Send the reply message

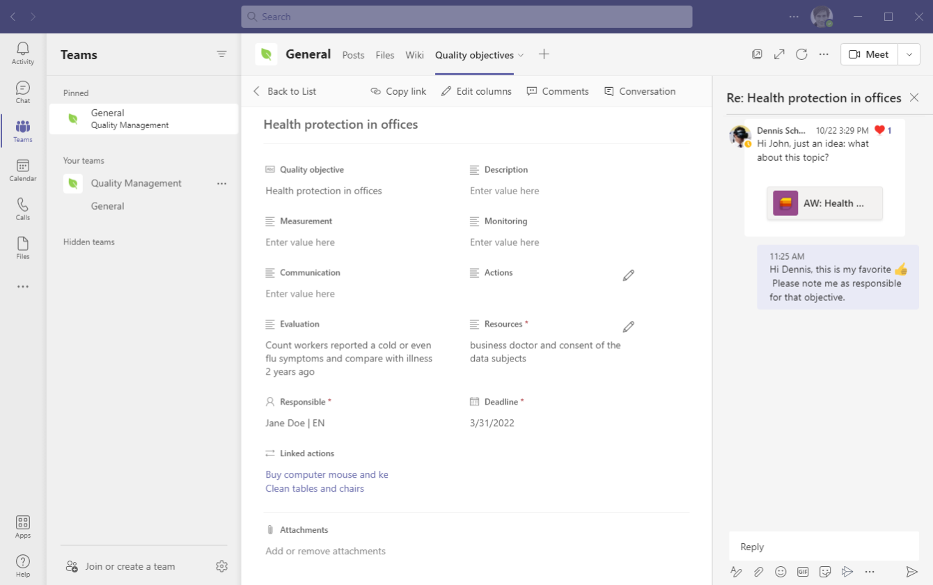[x=914, y=571]
